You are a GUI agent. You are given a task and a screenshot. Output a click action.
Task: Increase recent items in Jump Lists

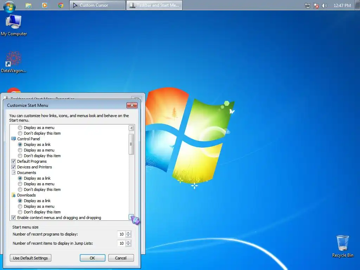coord(128,242)
